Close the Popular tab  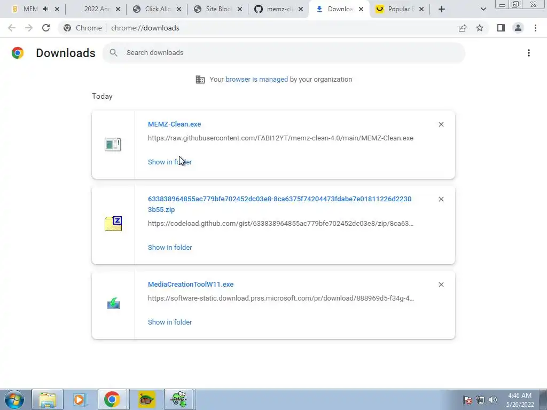point(421,9)
